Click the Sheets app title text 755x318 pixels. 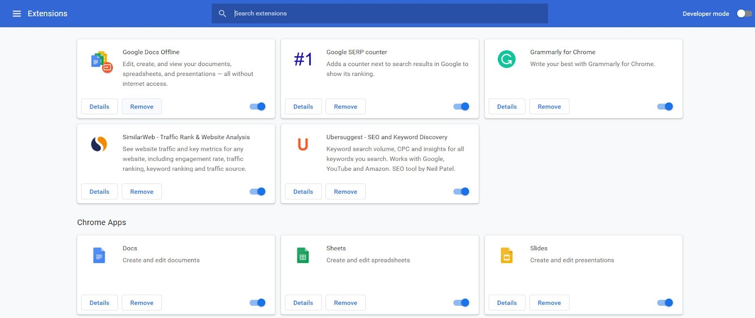pyautogui.click(x=336, y=248)
